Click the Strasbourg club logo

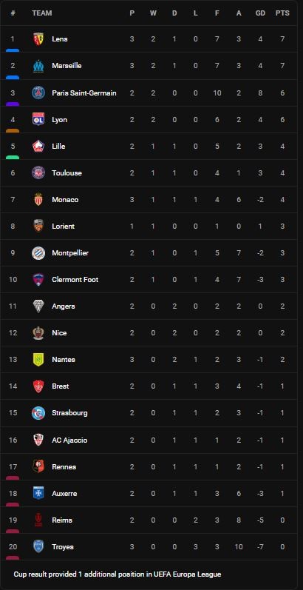[38, 413]
